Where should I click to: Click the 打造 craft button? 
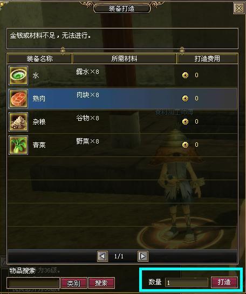224,282
